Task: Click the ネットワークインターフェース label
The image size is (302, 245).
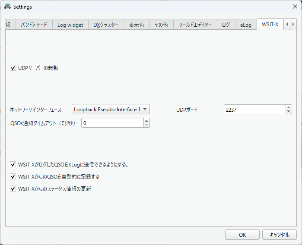Action: pos(36,110)
